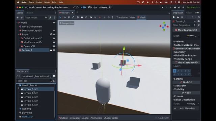Activate the Move Mode tool
This screenshot has width=216, height=121.
(65, 17)
